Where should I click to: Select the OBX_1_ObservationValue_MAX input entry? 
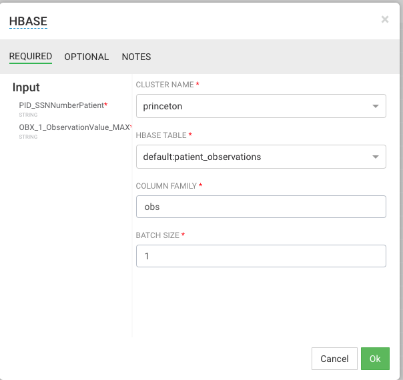(x=74, y=127)
